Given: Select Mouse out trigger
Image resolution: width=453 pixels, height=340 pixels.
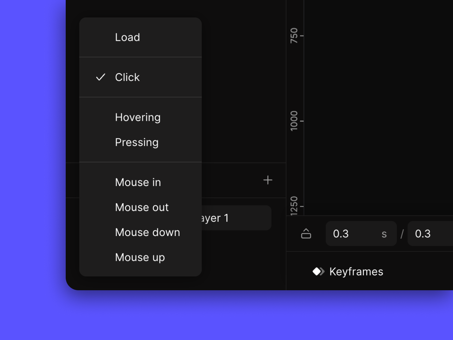Looking at the screenshot, I should click(x=140, y=207).
